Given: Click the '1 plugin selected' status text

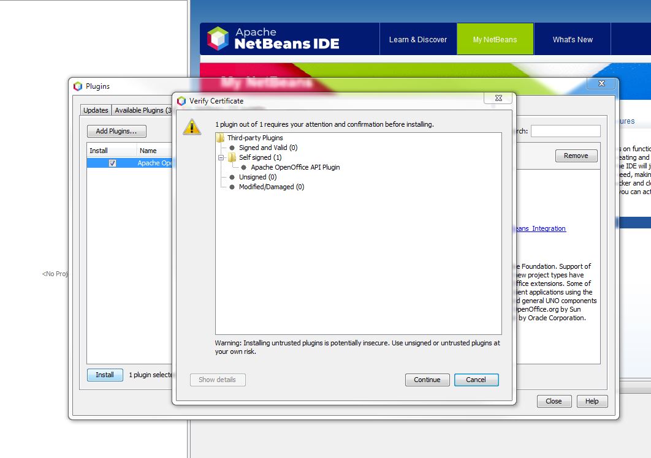Looking at the screenshot, I should 151,375.
